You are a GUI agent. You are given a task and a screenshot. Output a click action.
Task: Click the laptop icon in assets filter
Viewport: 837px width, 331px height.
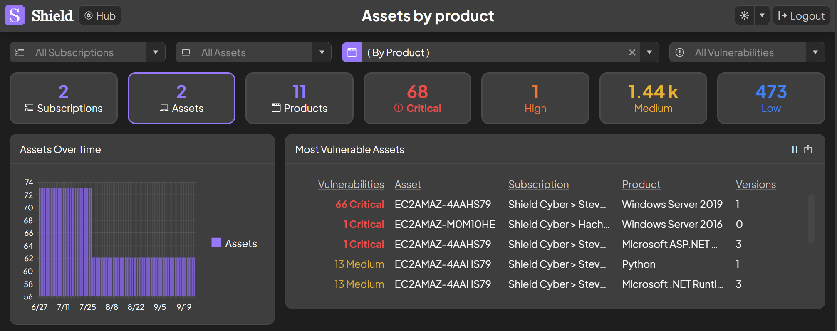coord(186,52)
